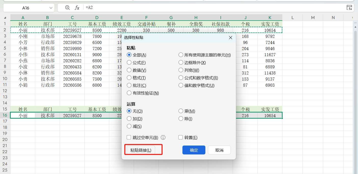The height and width of the screenshot is (174, 358).
Task: Click the fx insert function icon
Action: [77, 8]
